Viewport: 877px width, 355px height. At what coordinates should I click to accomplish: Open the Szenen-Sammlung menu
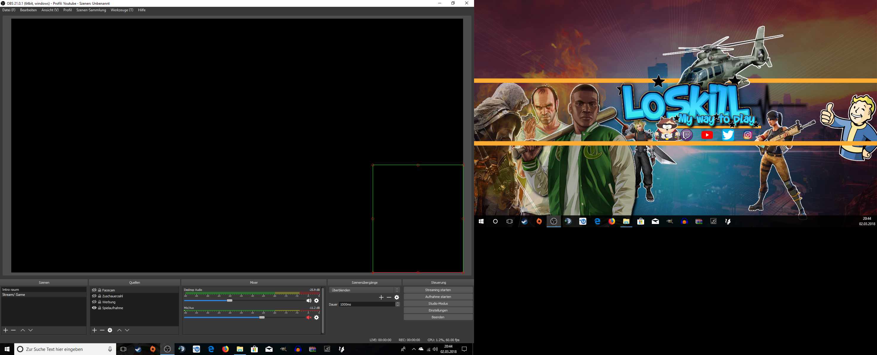pyautogui.click(x=91, y=10)
